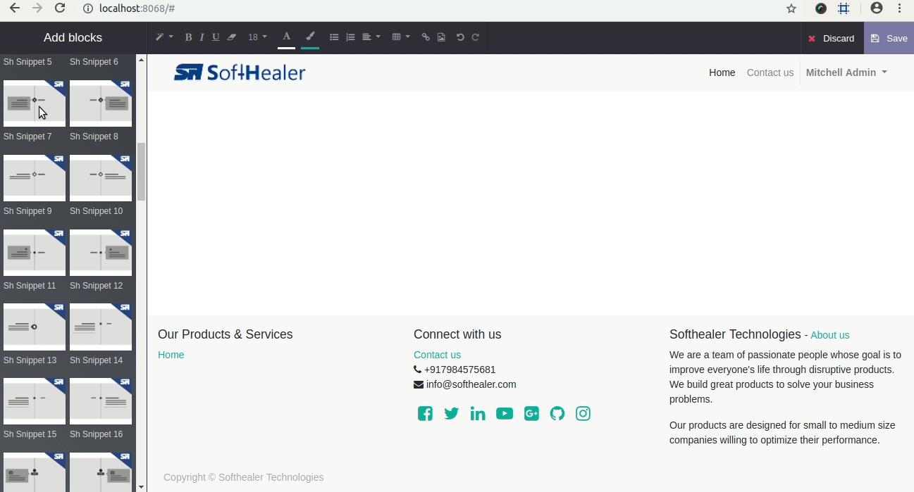The image size is (914, 492).
Task: Click the Instagram social icon
Action: (x=583, y=413)
